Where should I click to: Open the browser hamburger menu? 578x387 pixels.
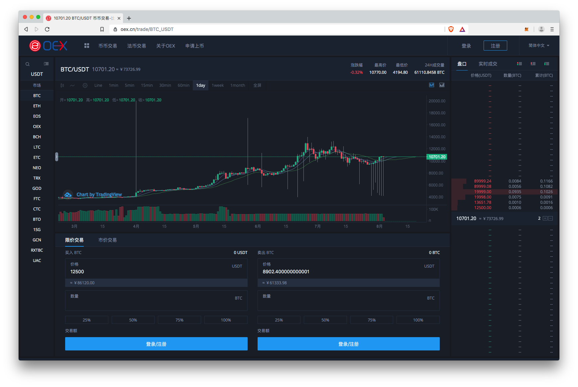pyautogui.click(x=552, y=29)
